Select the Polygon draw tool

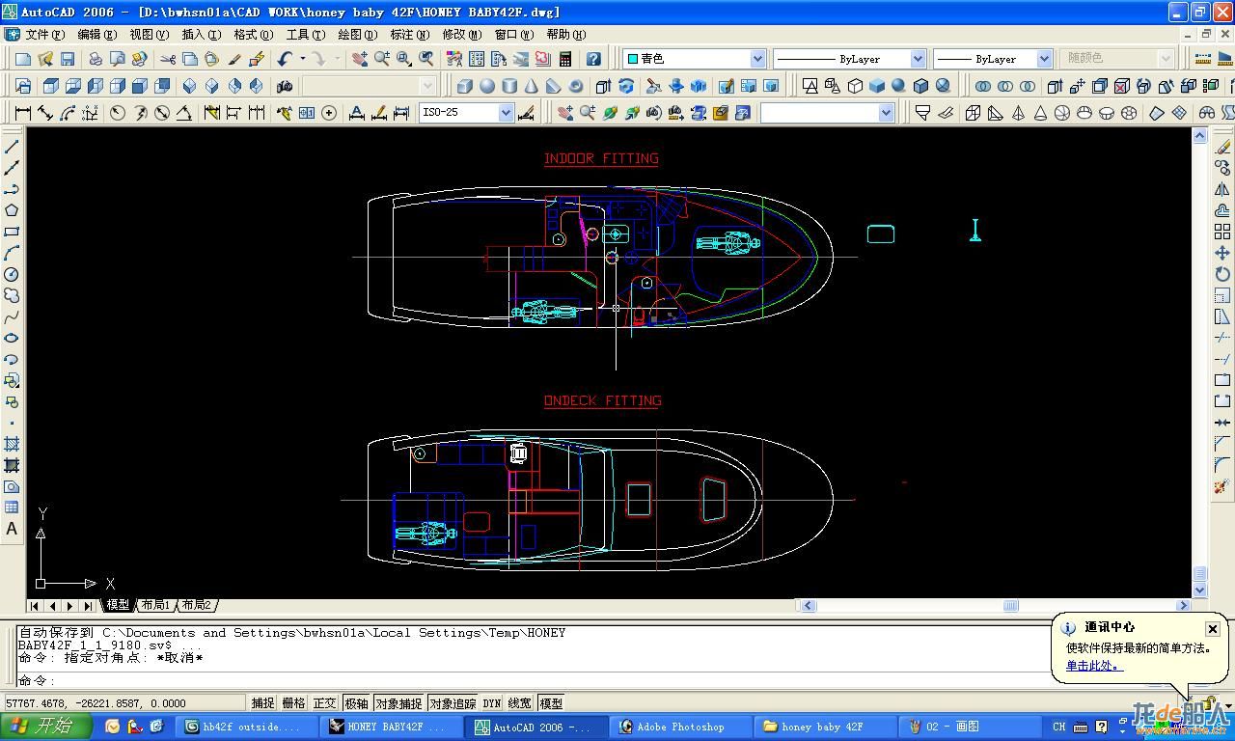[12, 210]
